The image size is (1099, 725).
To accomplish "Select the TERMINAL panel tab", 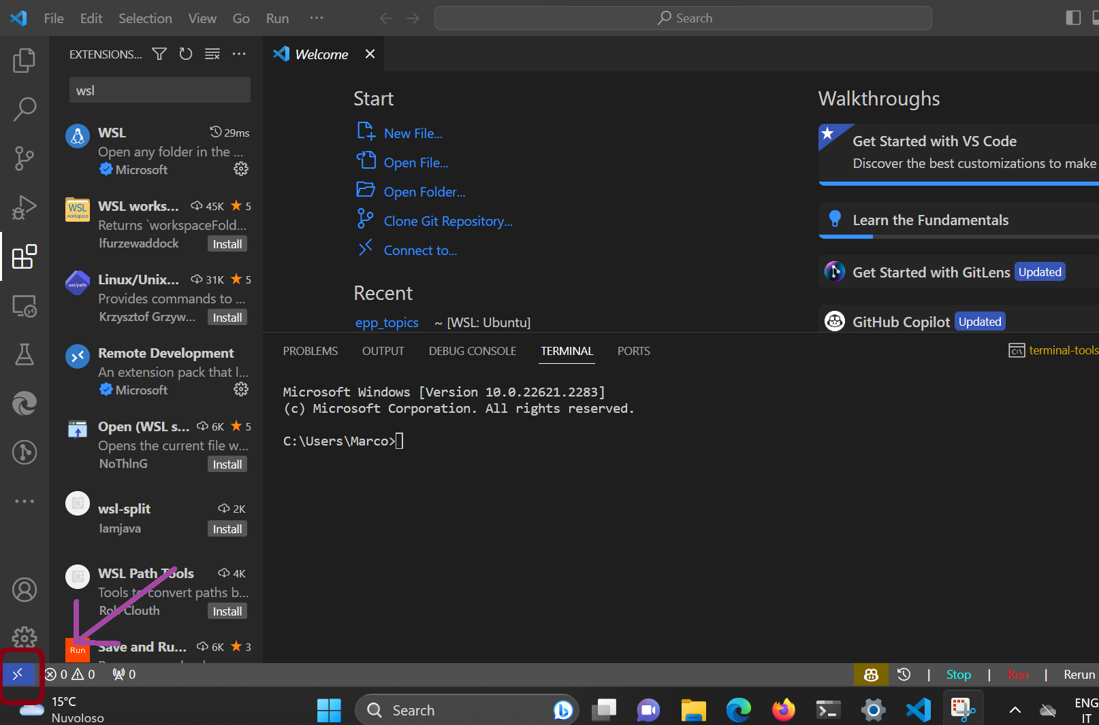I will pos(567,351).
